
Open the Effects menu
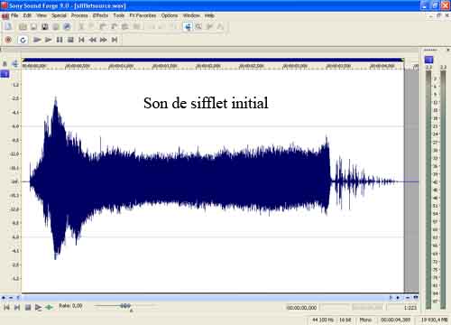tap(100, 15)
